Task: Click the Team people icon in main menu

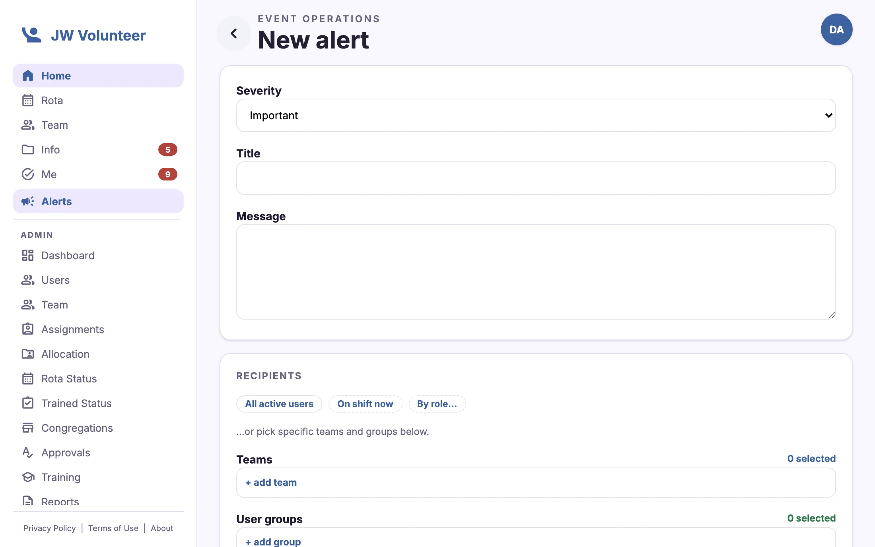Action: [28, 125]
